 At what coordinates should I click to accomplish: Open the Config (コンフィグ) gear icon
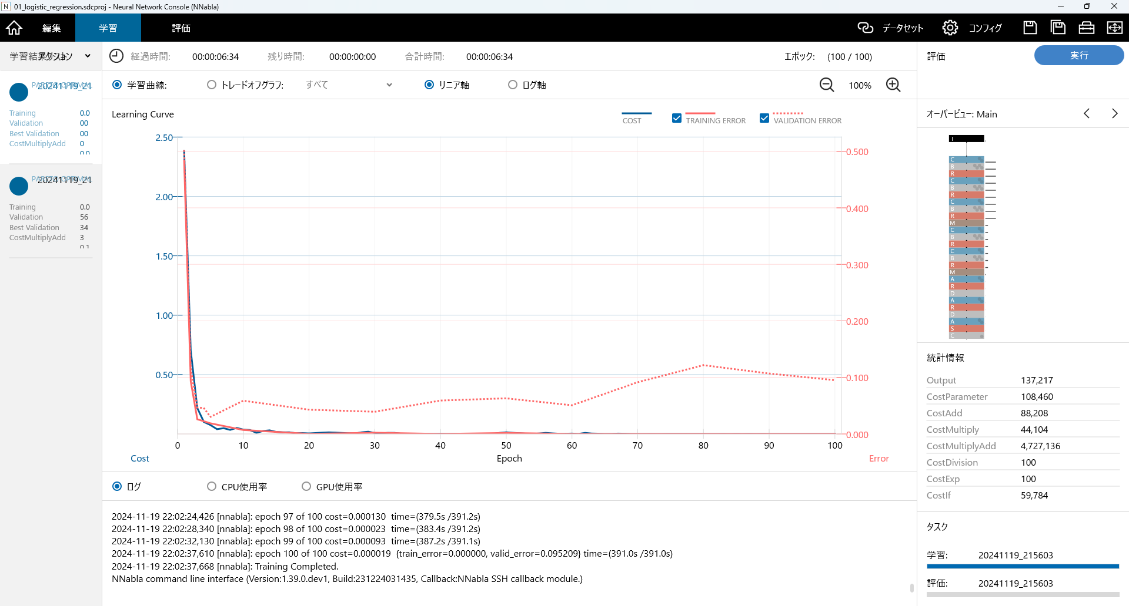[x=950, y=28]
